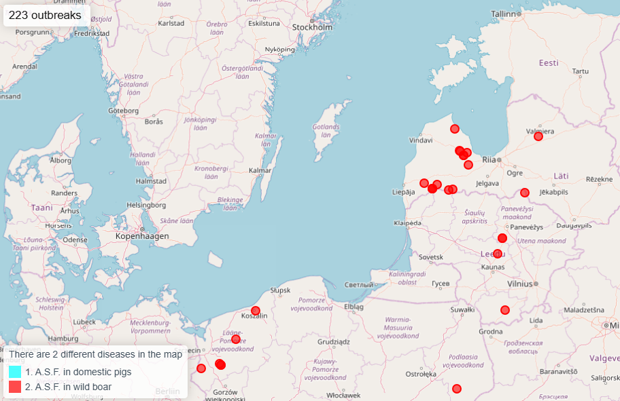Click the marker west of Szczecin label

click(x=201, y=368)
